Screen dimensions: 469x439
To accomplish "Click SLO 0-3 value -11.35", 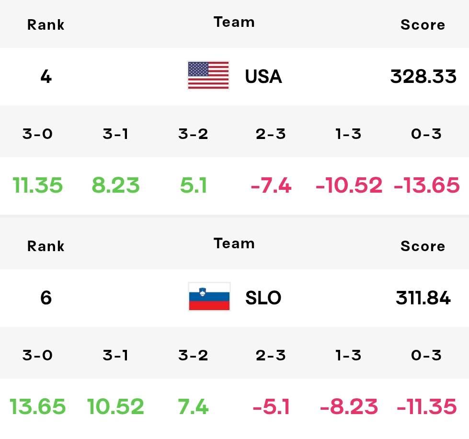I will [x=426, y=407].
